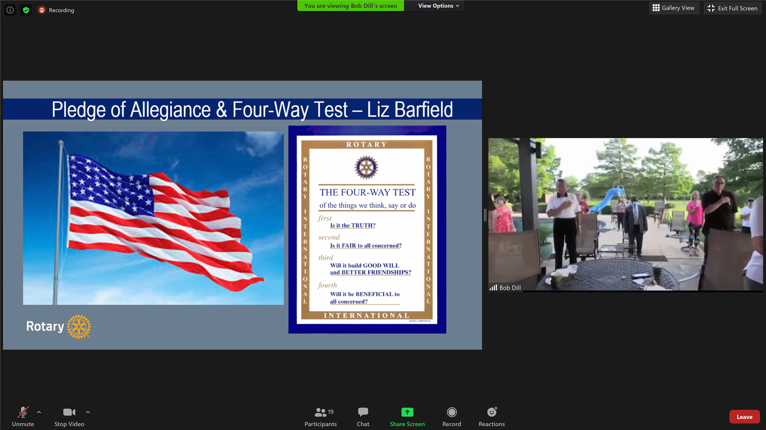
Task: Click the green Share Screen icon
Action: click(407, 412)
